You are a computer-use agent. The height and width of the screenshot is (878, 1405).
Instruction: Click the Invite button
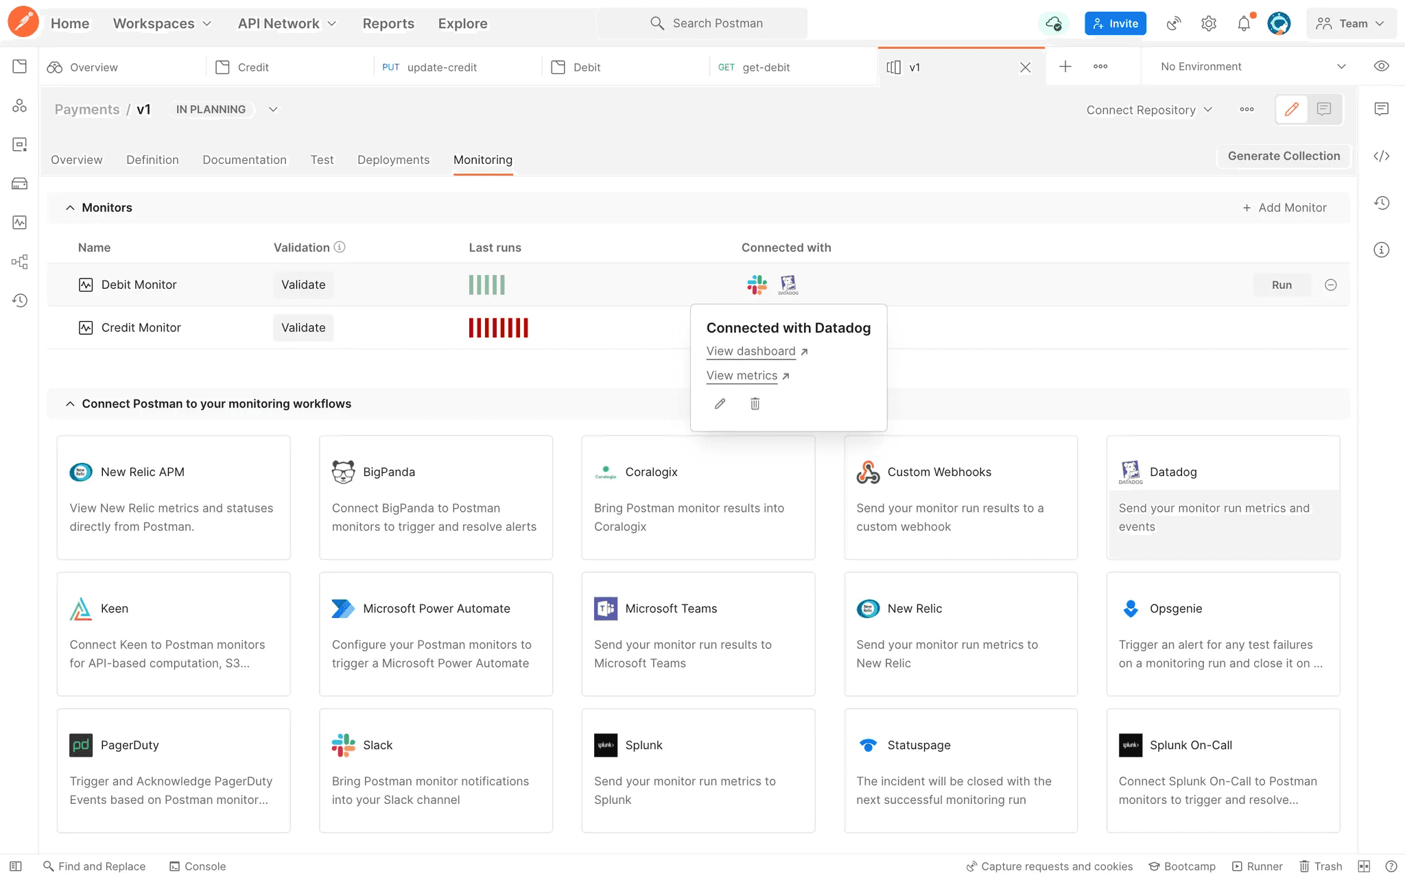(1115, 23)
